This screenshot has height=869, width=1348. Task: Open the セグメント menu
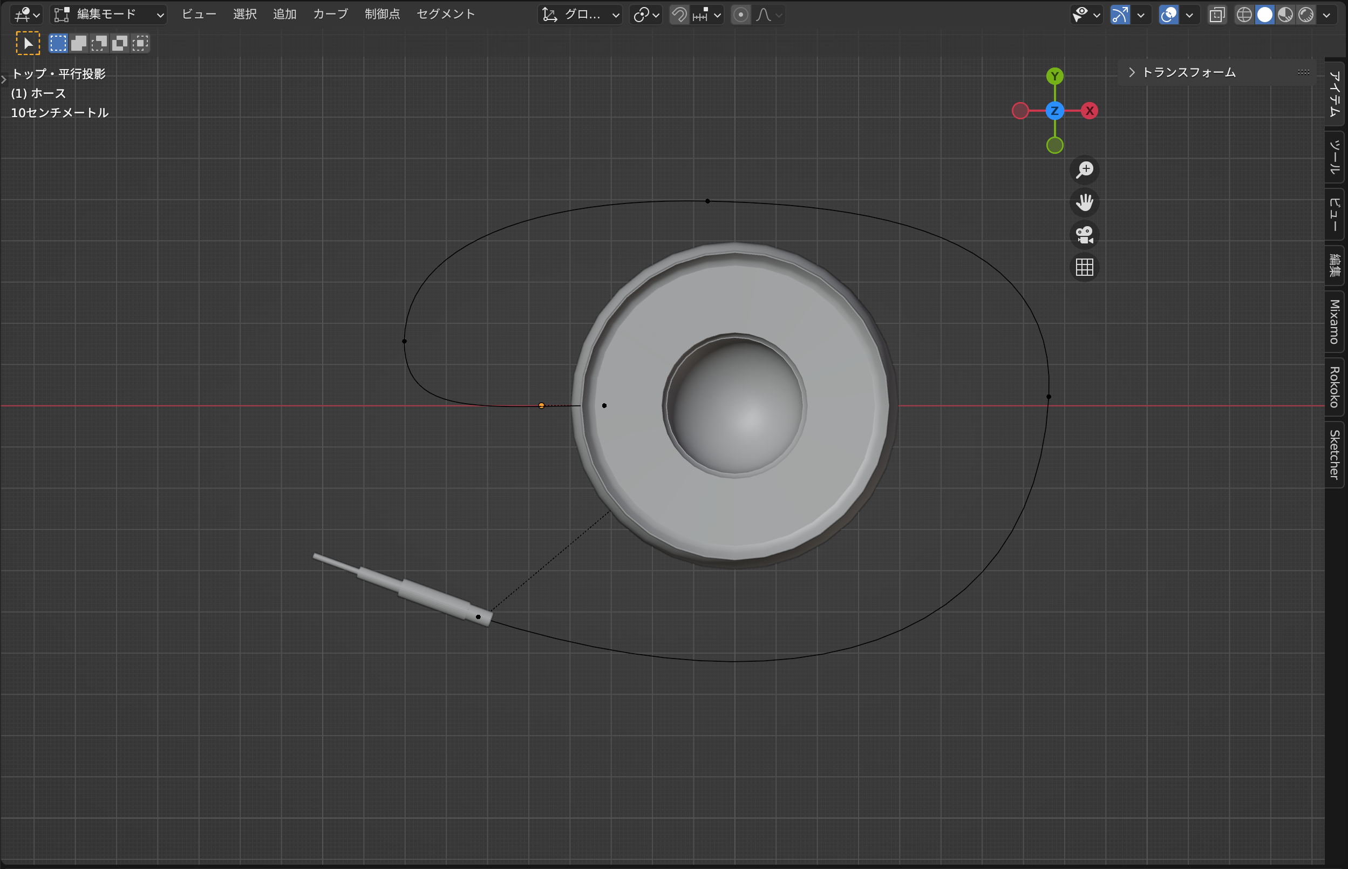pos(446,14)
